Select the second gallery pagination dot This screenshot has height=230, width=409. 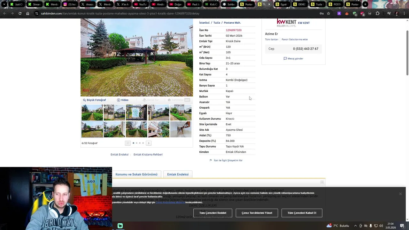[x=136, y=143]
